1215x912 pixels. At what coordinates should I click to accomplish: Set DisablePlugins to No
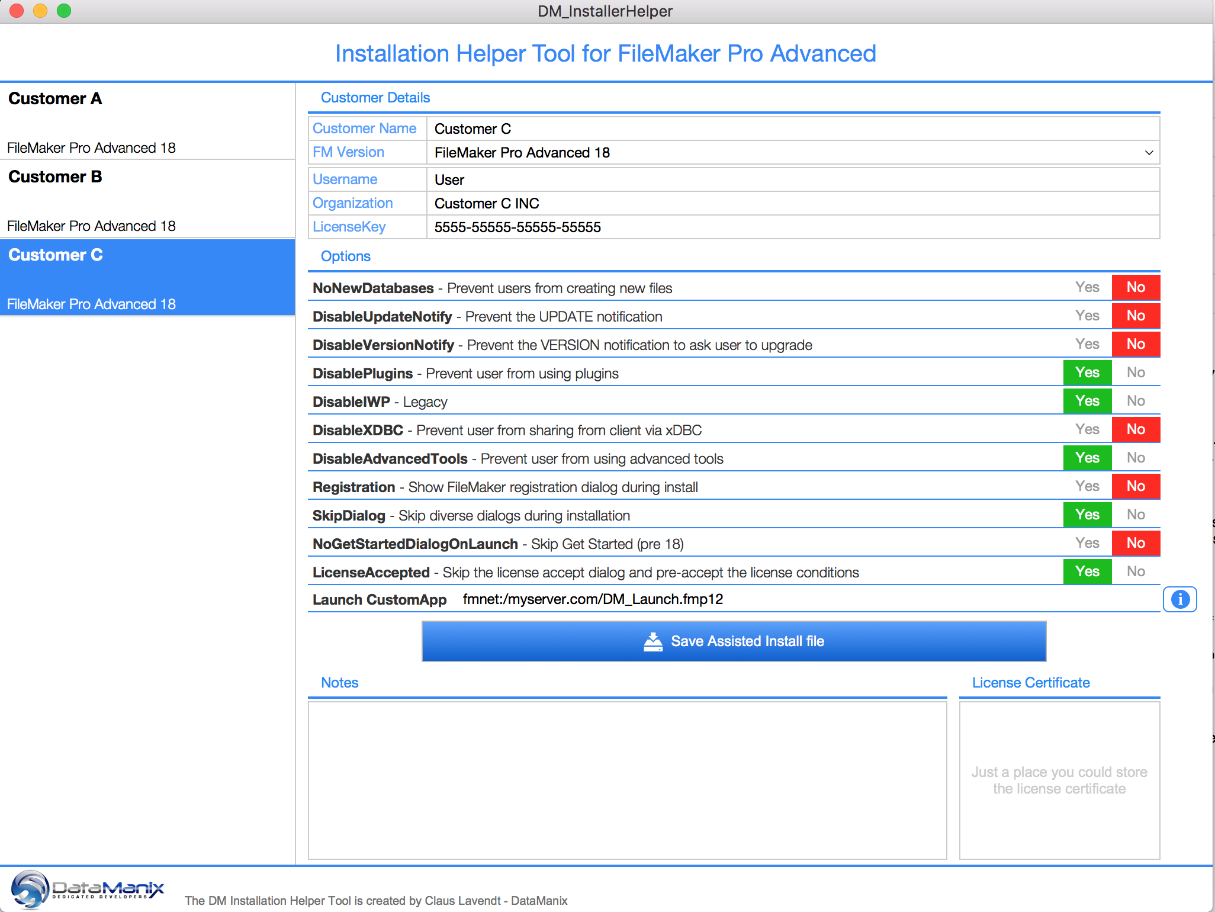tap(1136, 372)
